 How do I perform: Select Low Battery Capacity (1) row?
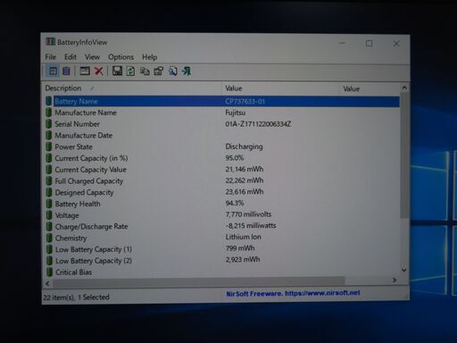[222, 249]
